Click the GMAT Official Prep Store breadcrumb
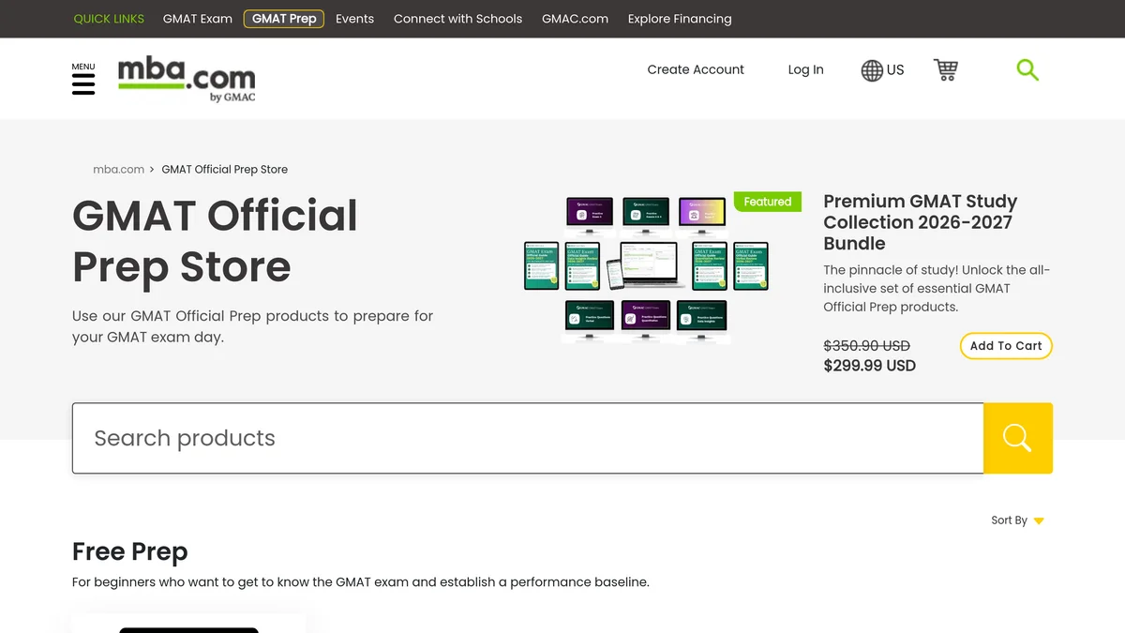Screen dimensions: 1125x633 [x=225, y=170]
